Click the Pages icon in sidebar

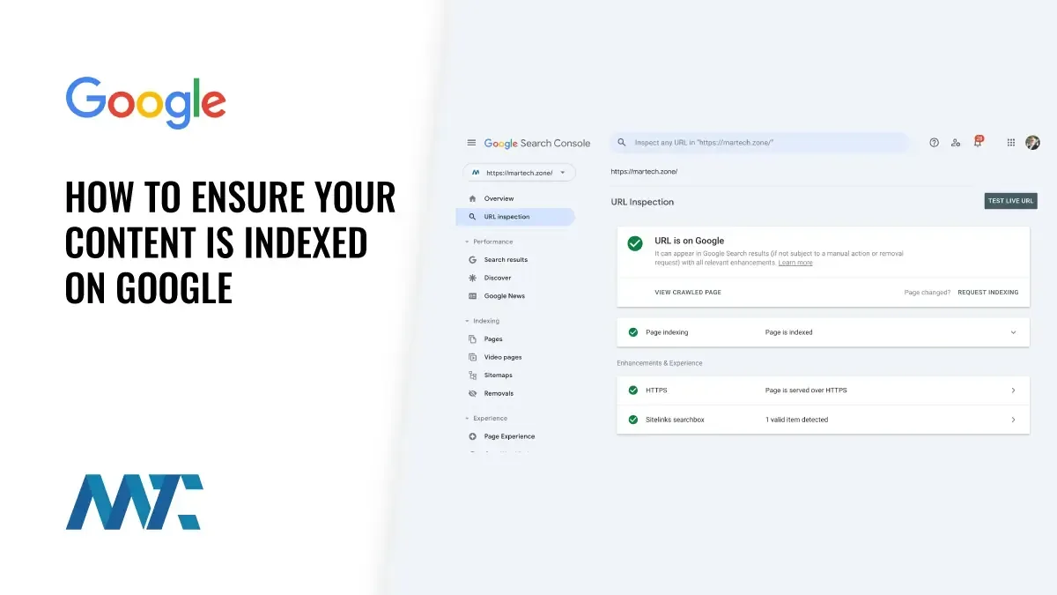coord(473,339)
